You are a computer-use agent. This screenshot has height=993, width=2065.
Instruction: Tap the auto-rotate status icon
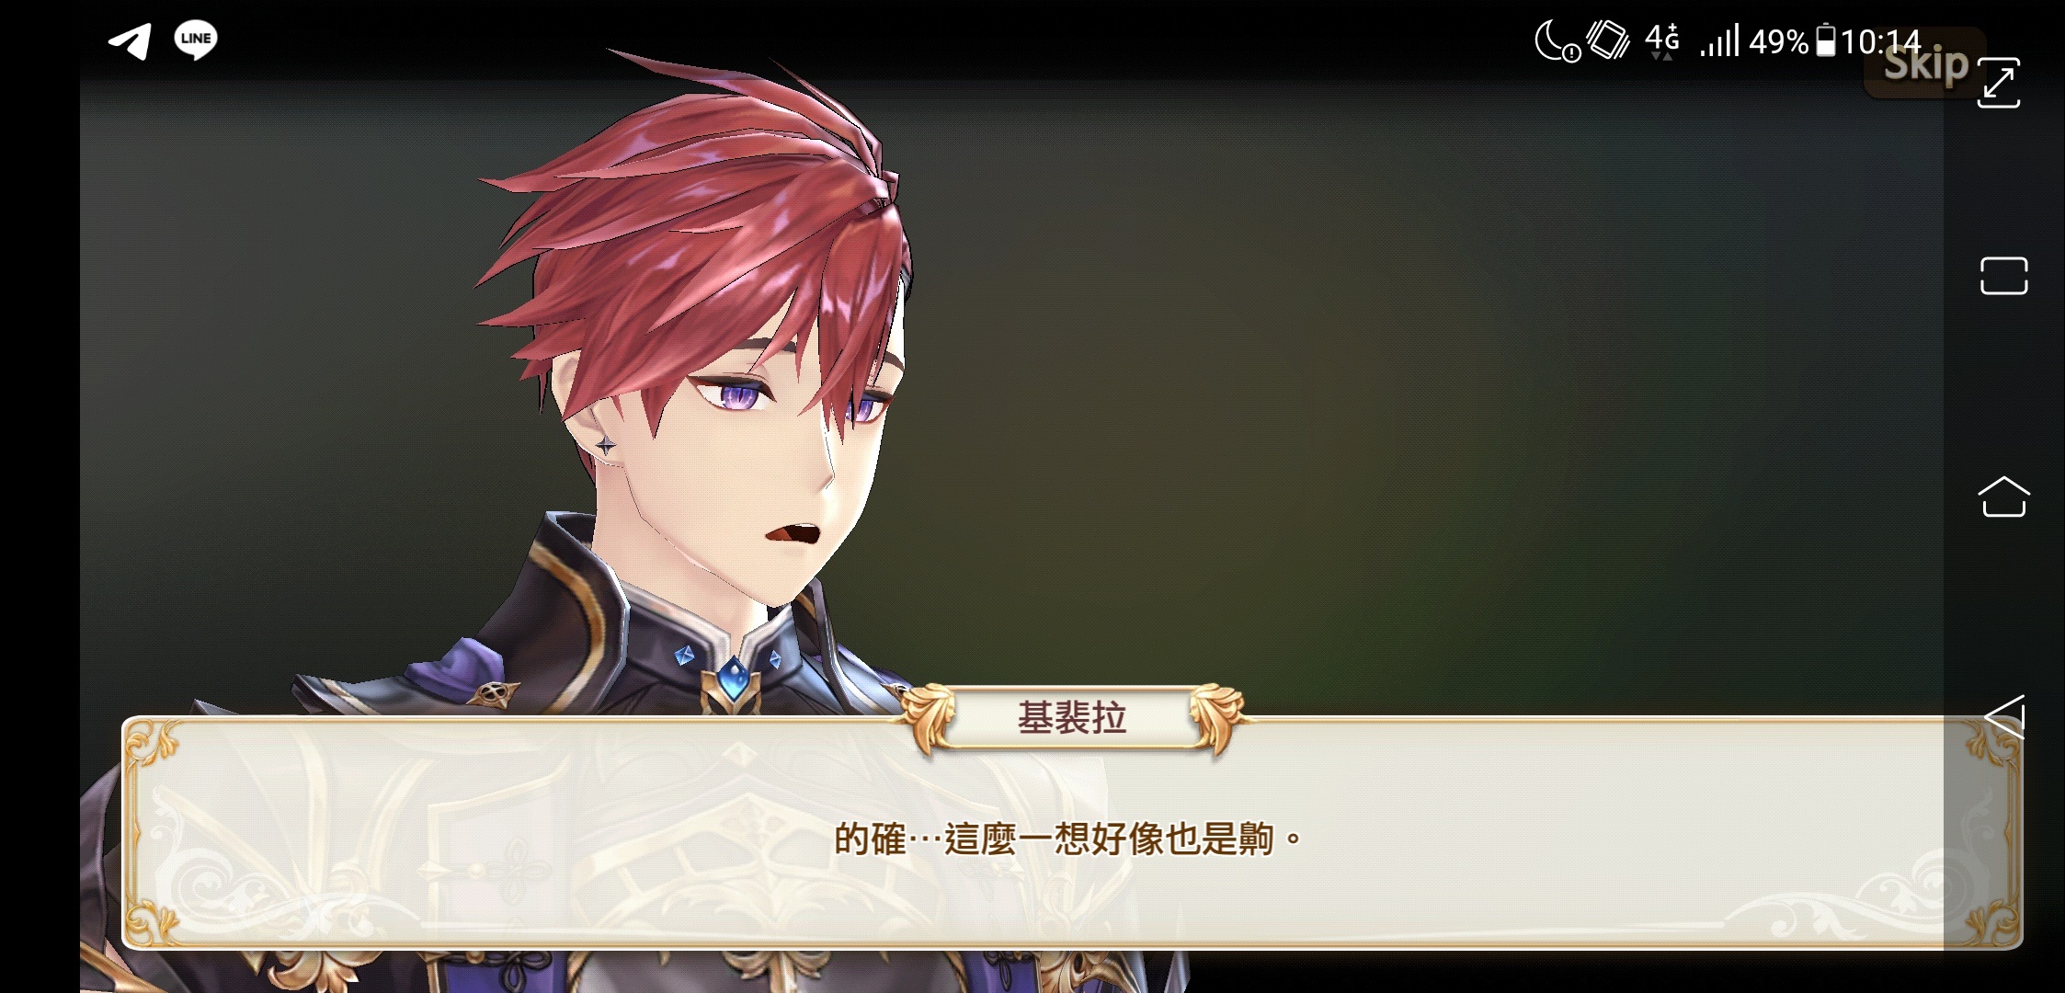click(x=1607, y=40)
